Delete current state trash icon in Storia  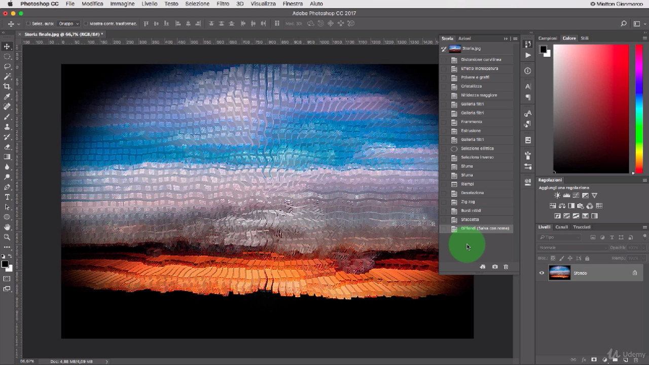506,267
